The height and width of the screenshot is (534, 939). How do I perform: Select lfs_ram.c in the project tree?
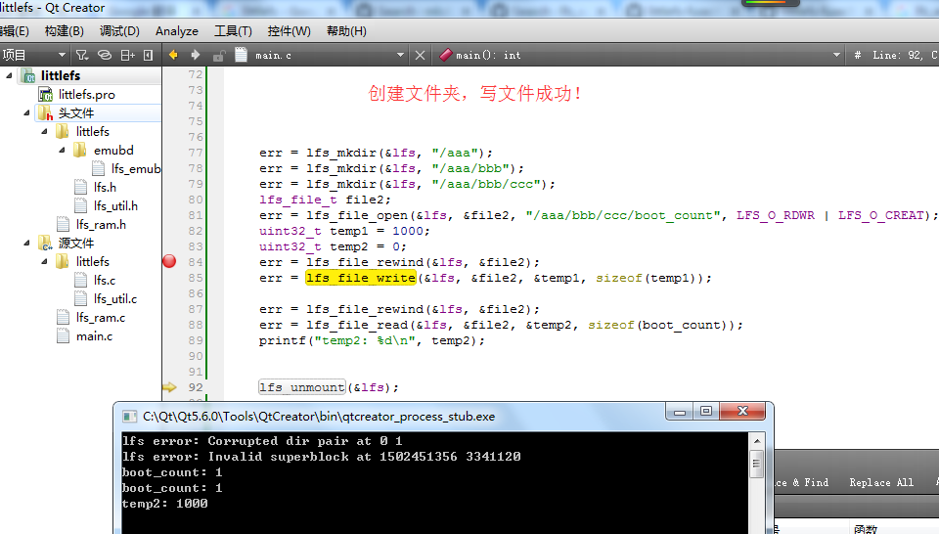[x=100, y=317]
